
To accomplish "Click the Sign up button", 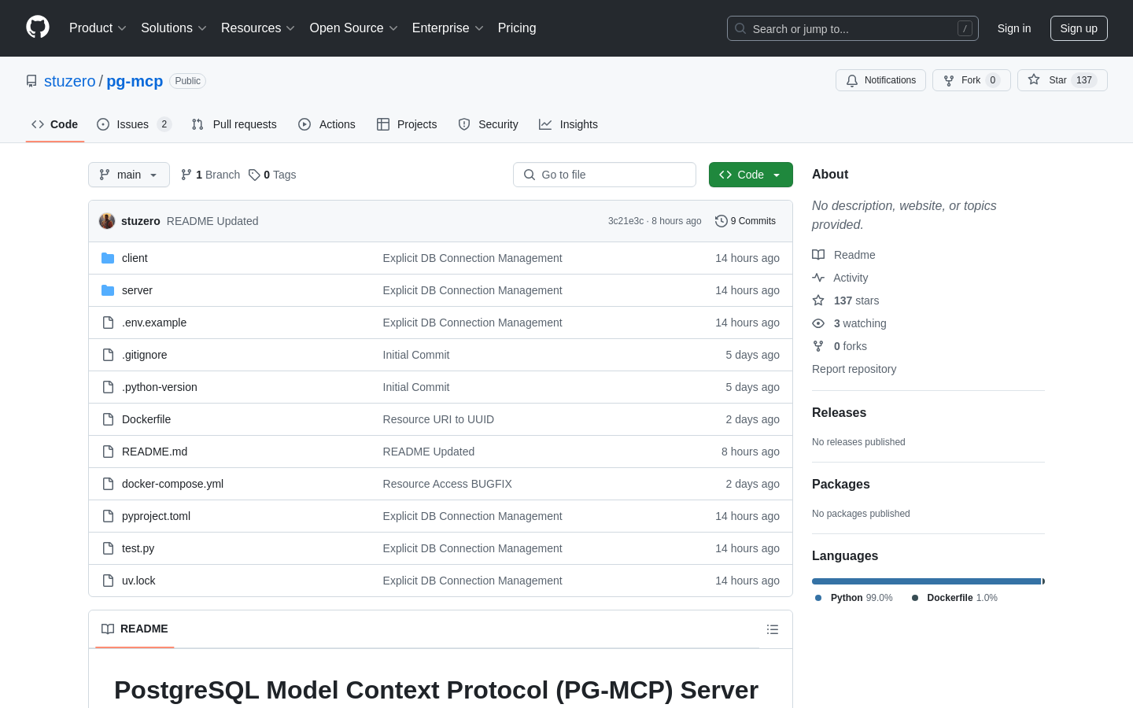I will [x=1078, y=28].
